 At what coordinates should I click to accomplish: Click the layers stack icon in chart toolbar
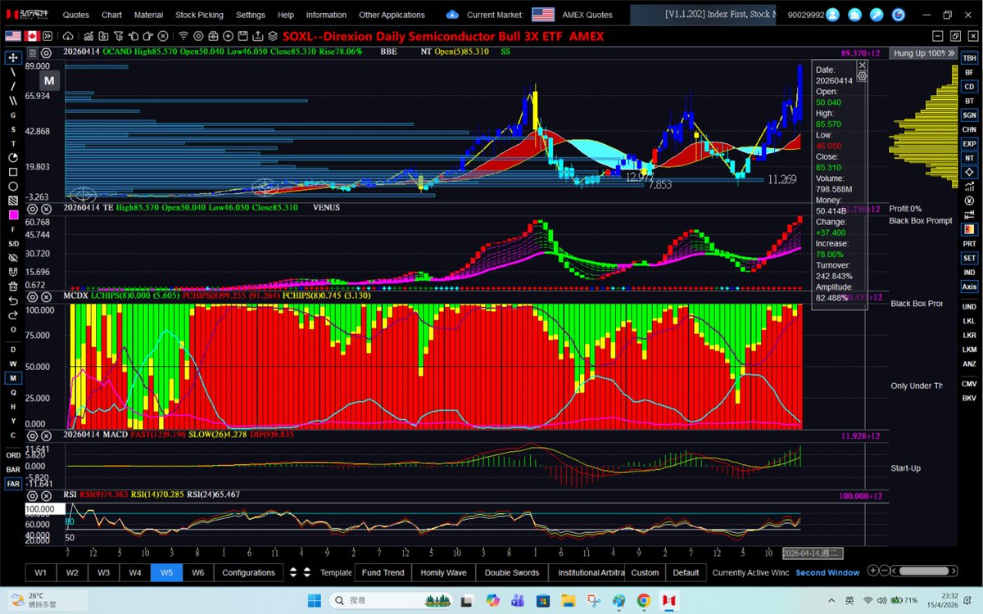click(273, 36)
